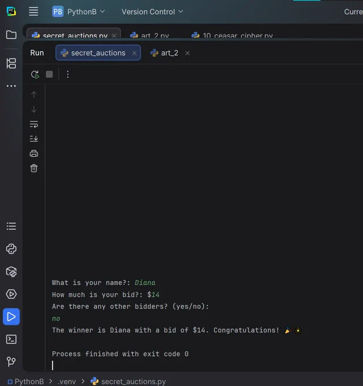Click PythonB in the breadcrumb bar
Screen dimensions: 363x386
click(x=26, y=381)
